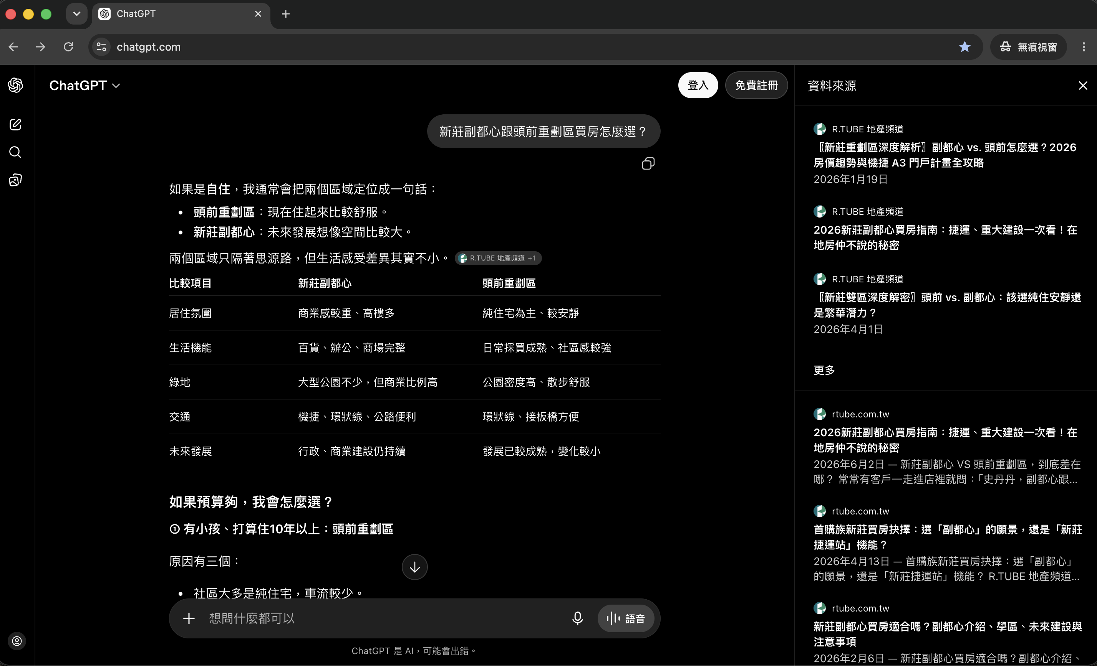Copy the user message with the copy icon

click(x=648, y=163)
